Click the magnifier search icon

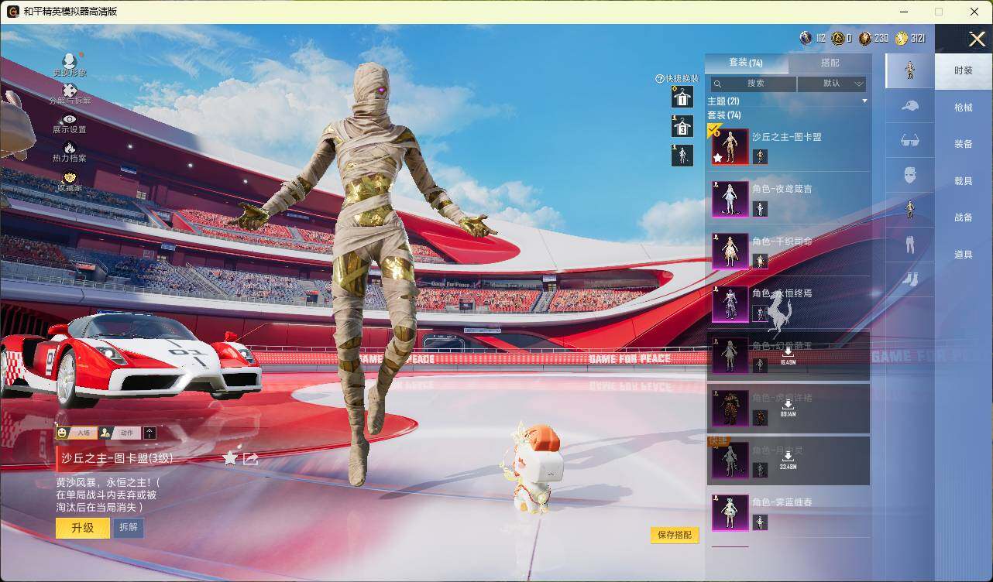[719, 84]
